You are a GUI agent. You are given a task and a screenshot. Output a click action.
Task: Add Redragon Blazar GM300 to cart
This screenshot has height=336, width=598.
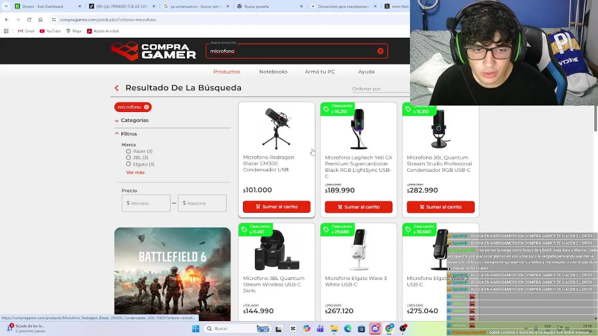[277, 207]
